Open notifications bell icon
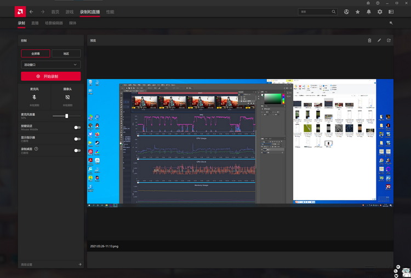 tap(369, 11)
